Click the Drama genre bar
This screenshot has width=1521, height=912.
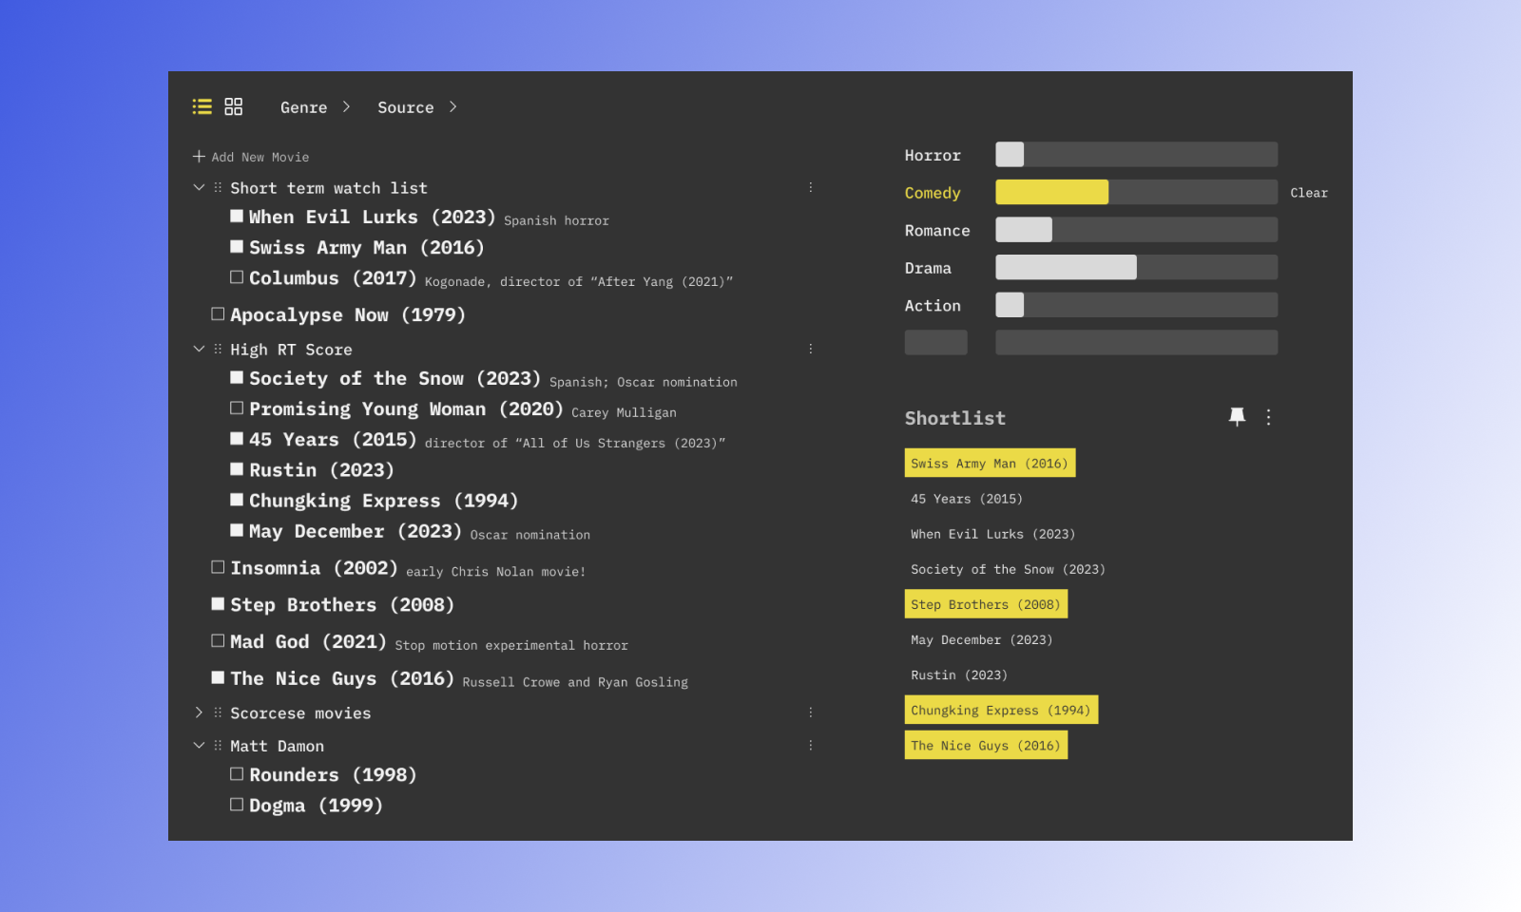pos(1136,267)
